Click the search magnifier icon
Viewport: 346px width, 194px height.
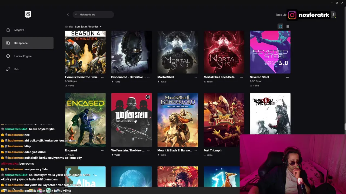(x=76, y=15)
